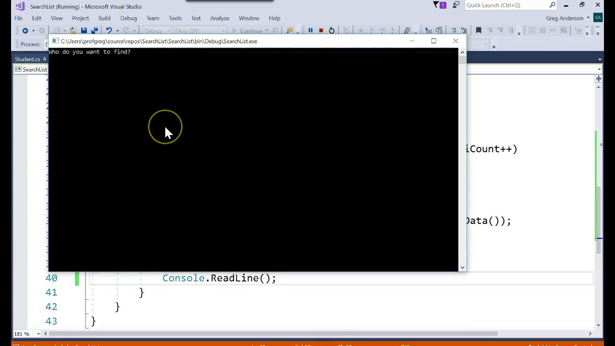
Task: Click the Save icon in the toolbar
Action: pos(84,31)
